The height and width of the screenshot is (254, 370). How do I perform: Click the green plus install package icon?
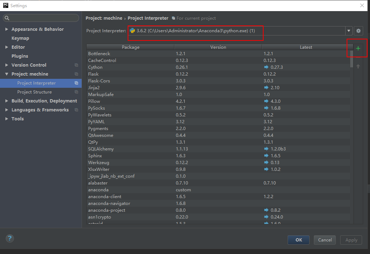358,48
